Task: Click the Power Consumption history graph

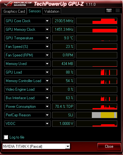Action: pos(97,107)
